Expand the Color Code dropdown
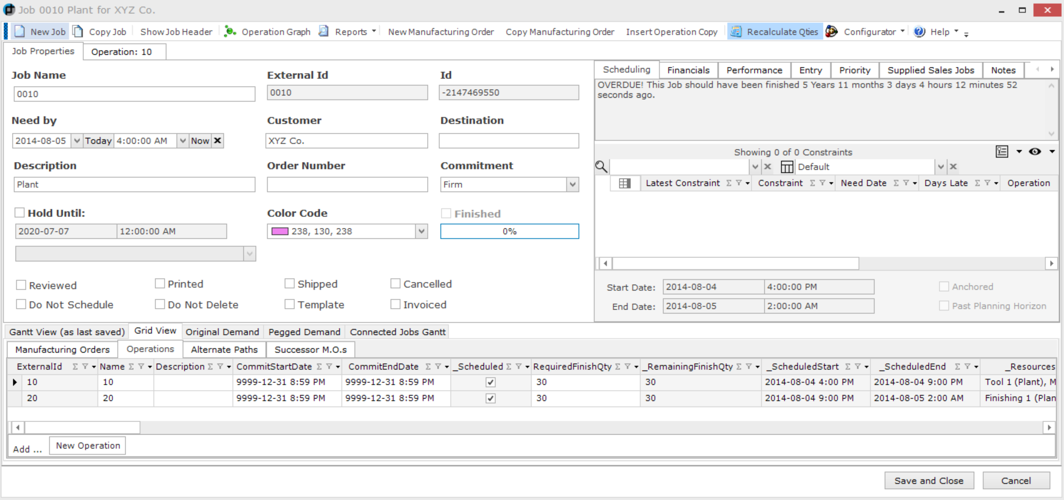 [x=421, y=231]
